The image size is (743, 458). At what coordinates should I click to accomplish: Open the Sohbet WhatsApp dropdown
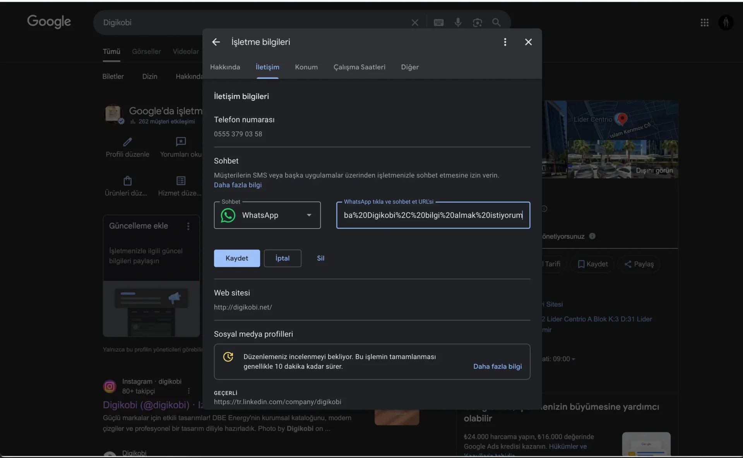click(x=267, y=215)
